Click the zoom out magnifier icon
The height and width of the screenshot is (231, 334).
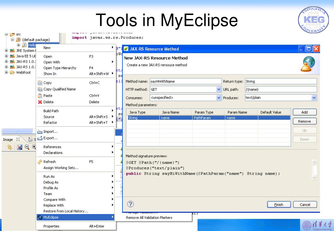(27, 147)
